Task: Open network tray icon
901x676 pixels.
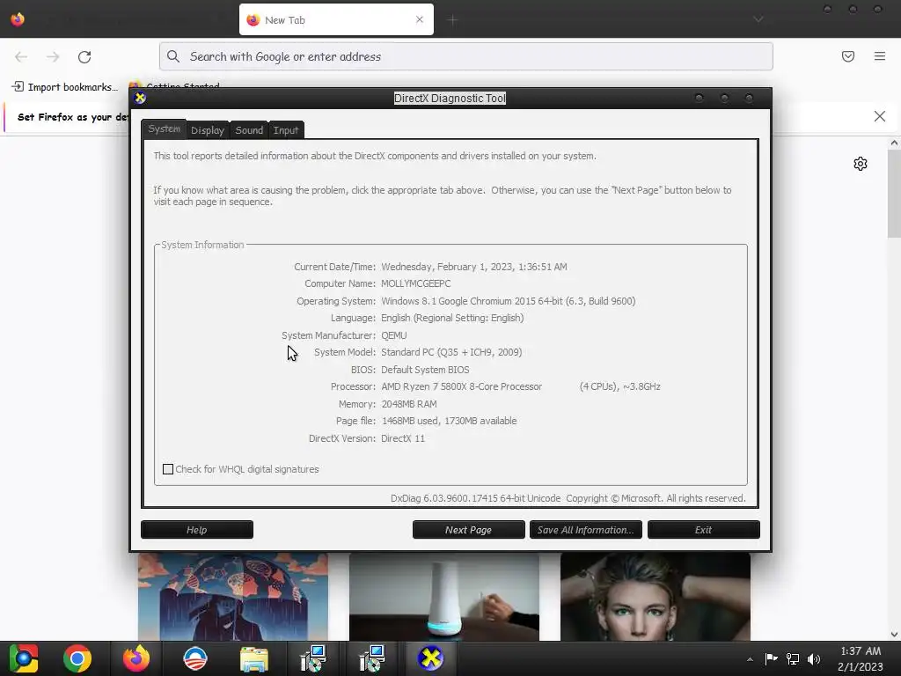Action: point(793,658)
